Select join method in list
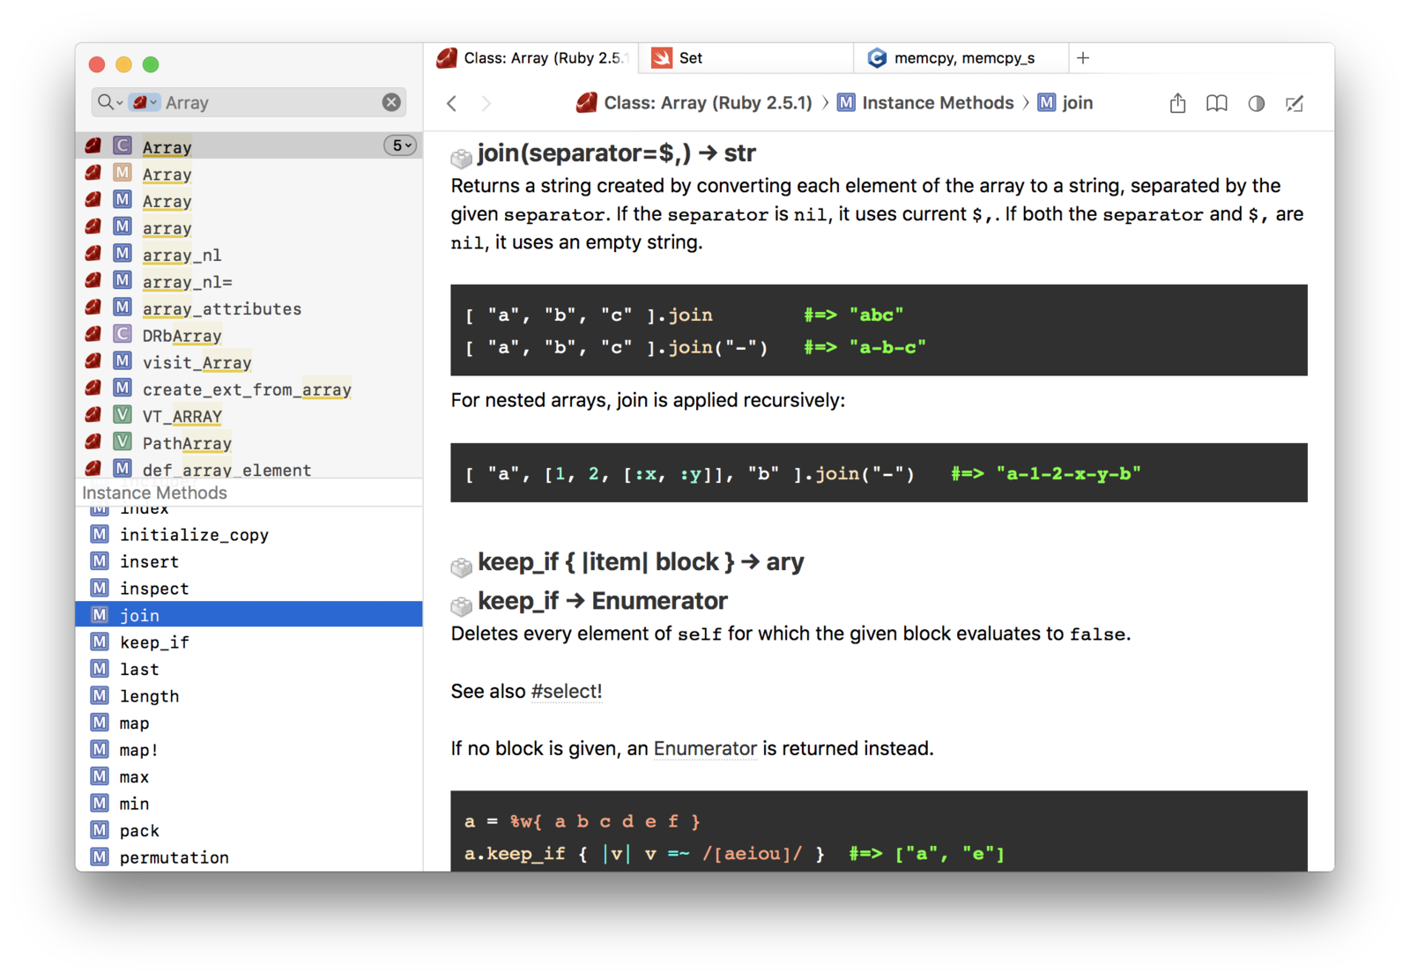Image resolution: width=1410 pixels, height=979 pixels. coord(249,615)
